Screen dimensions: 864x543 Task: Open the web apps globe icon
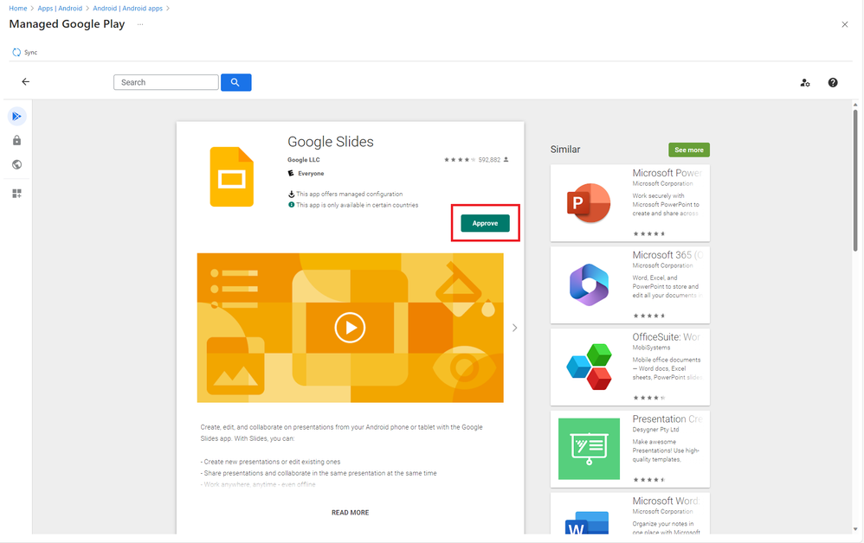tap(17, 164)
